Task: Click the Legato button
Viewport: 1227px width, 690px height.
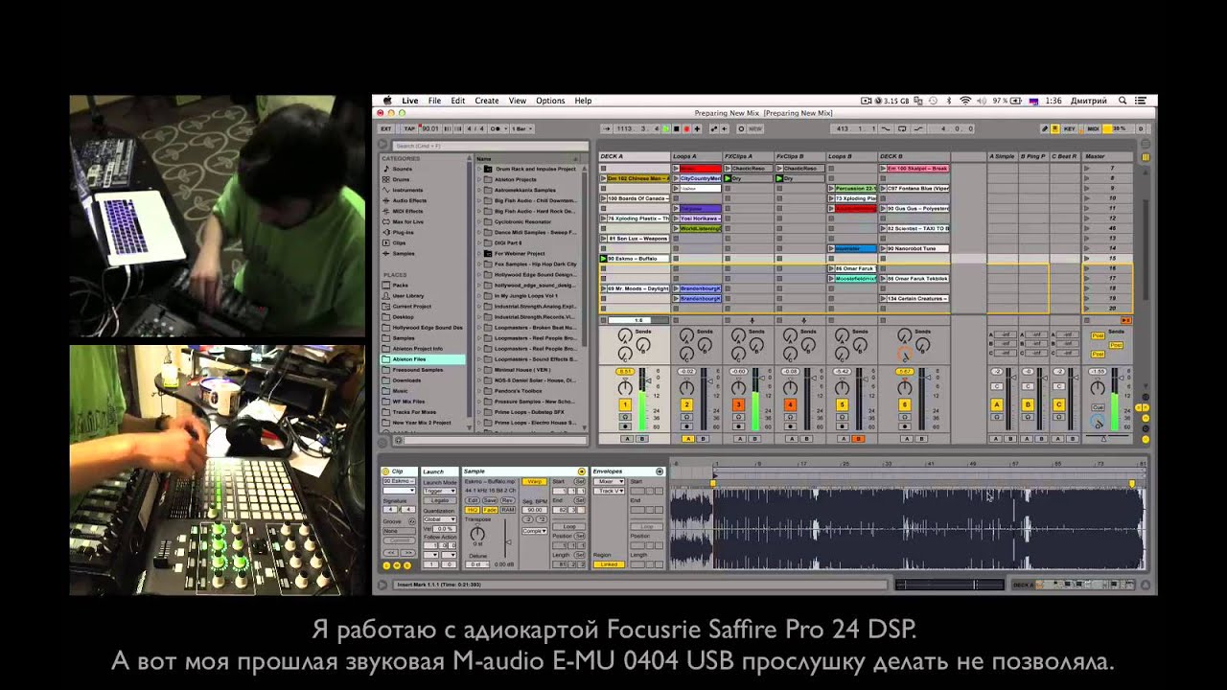Action: [440, 500]
